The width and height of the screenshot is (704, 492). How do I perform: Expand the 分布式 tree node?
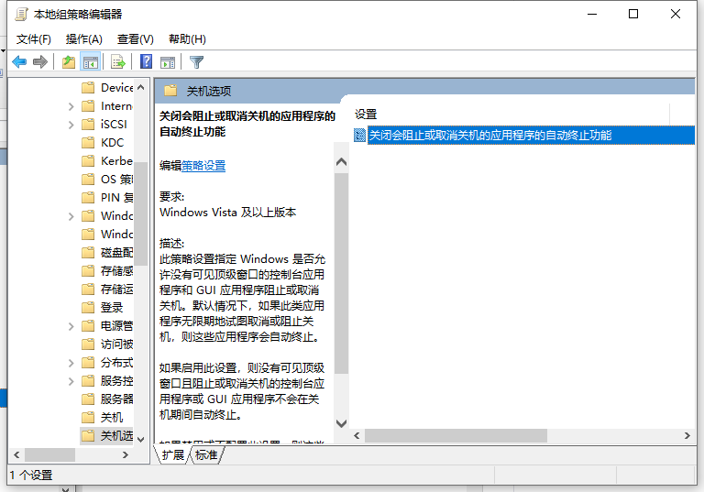coord(71,363)
